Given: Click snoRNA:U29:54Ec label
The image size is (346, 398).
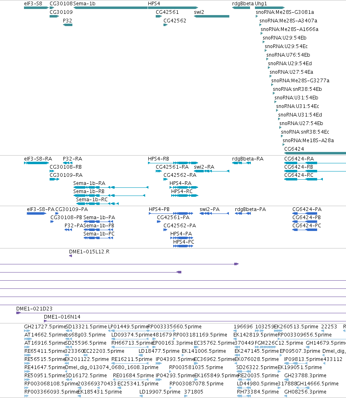Looking at the screenshot, I should tap(286, 46).
